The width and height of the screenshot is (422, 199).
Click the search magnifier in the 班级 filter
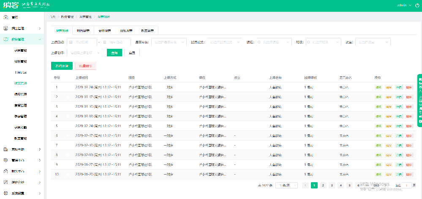(308, 42)
